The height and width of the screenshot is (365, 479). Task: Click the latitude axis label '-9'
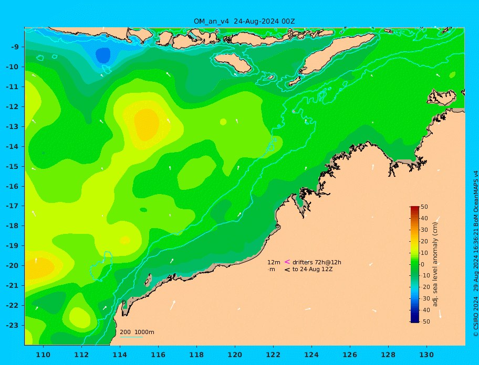pos(15,47)
